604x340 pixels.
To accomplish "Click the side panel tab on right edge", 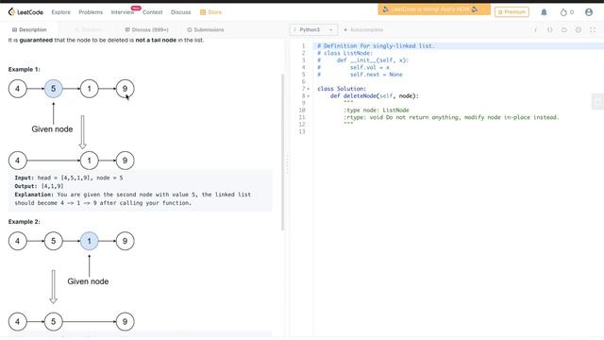I will tap(597, 101).
